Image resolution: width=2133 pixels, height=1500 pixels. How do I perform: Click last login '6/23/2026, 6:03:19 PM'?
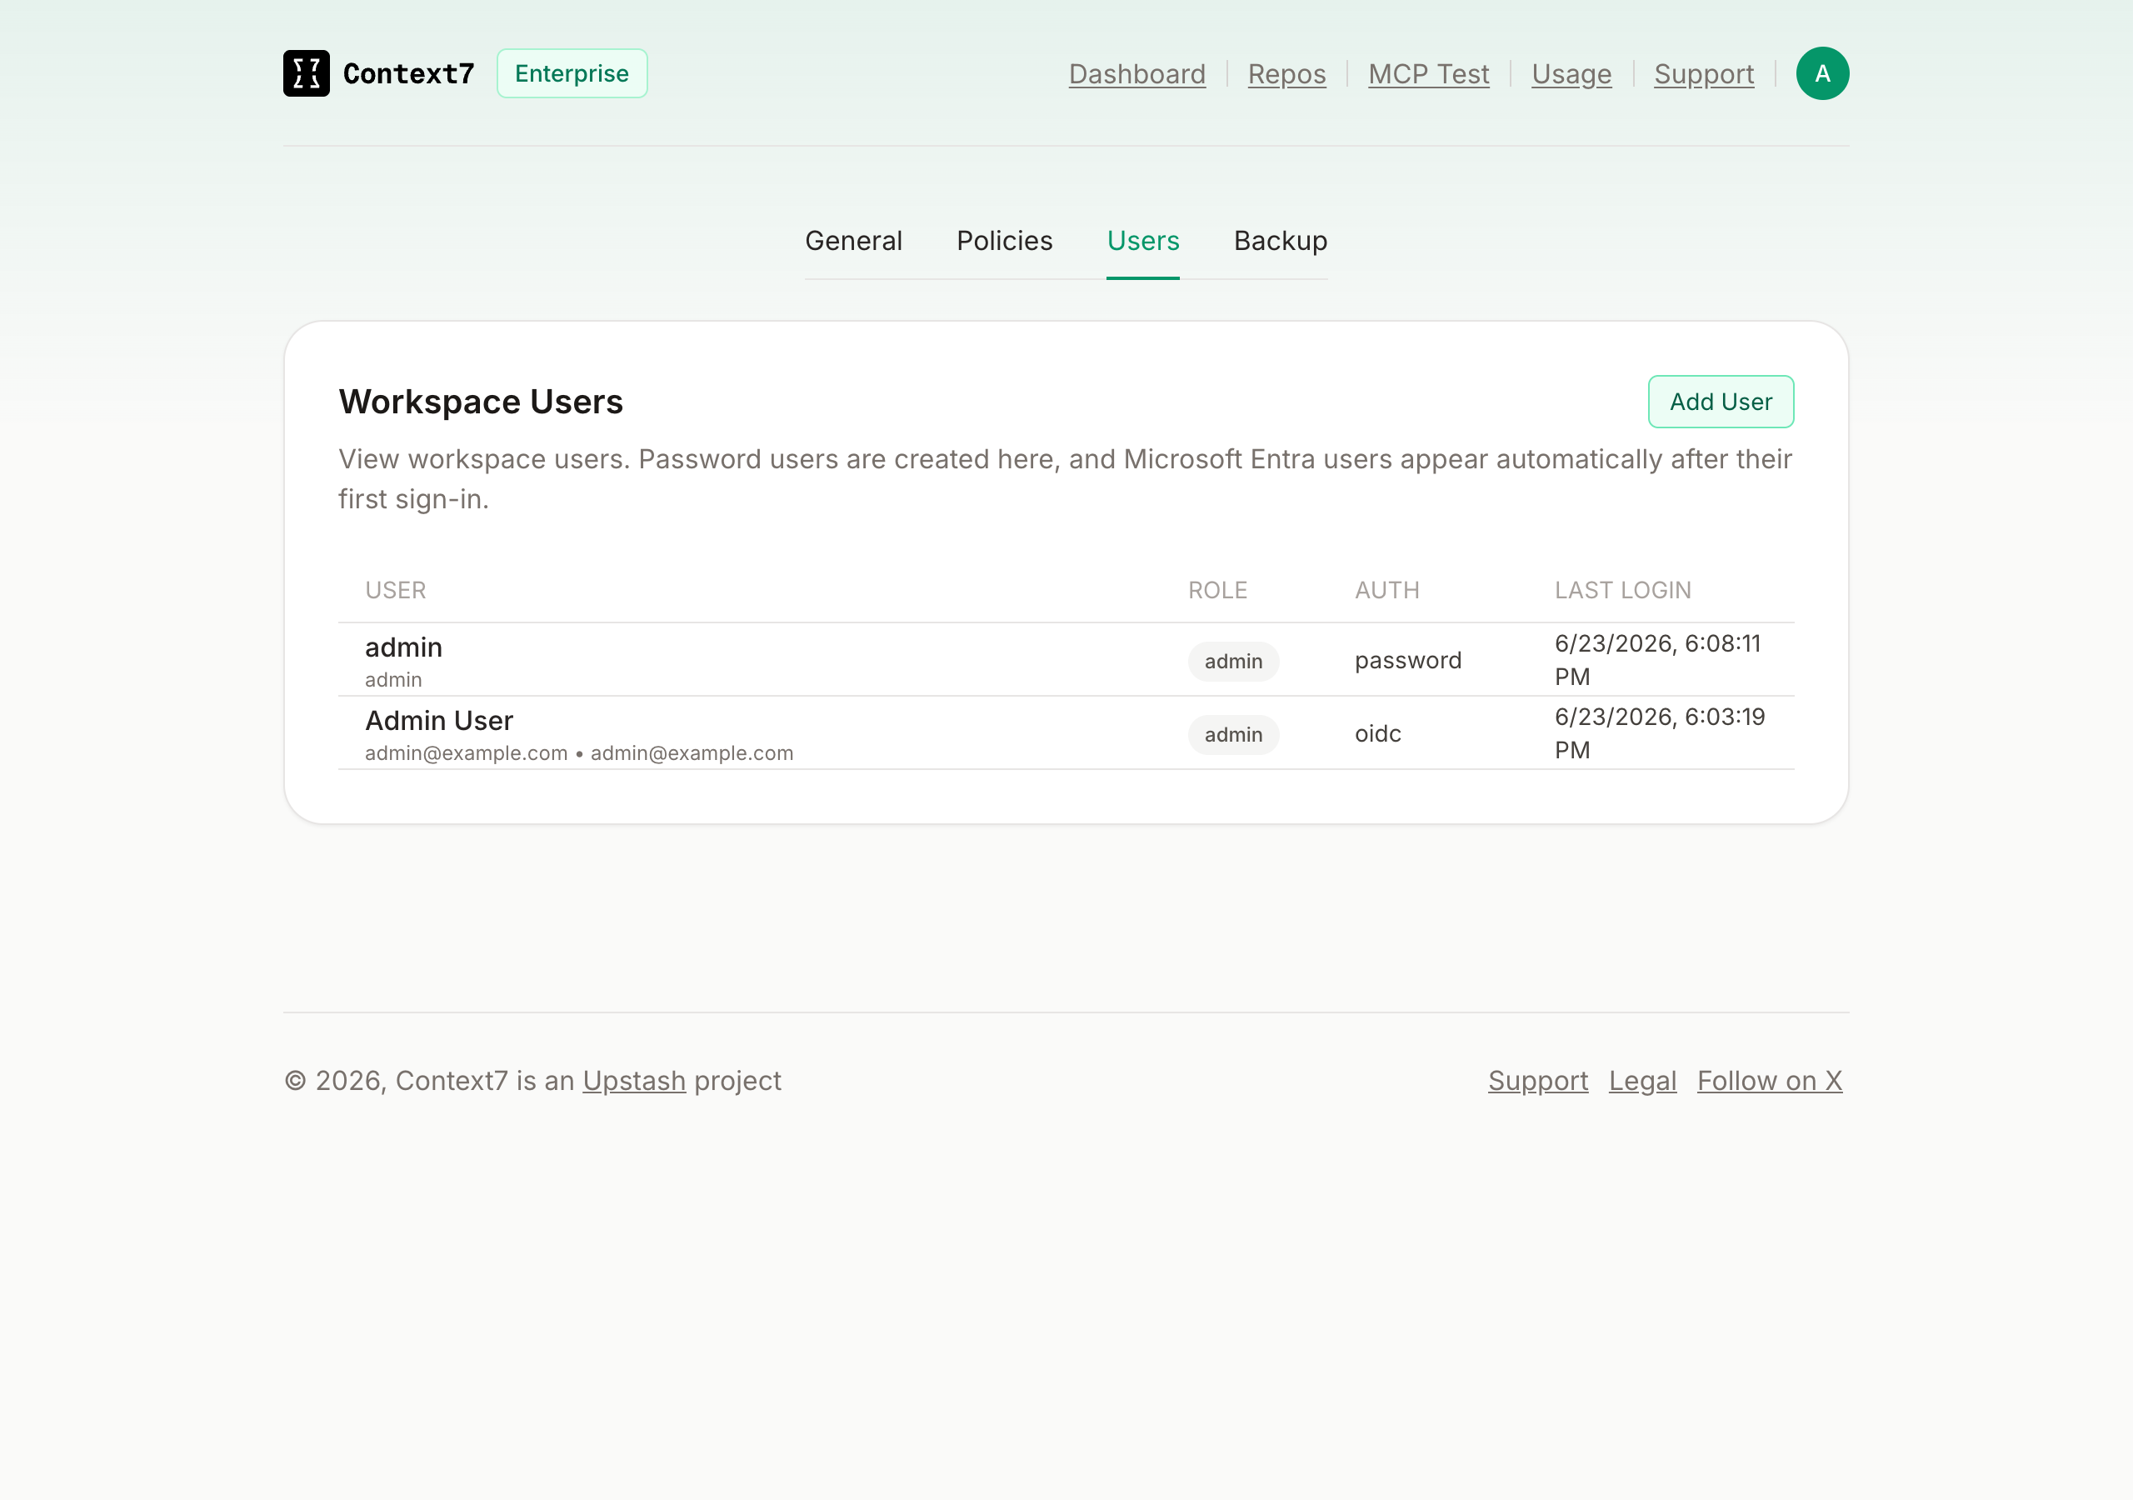click(x=1659, y=733)
